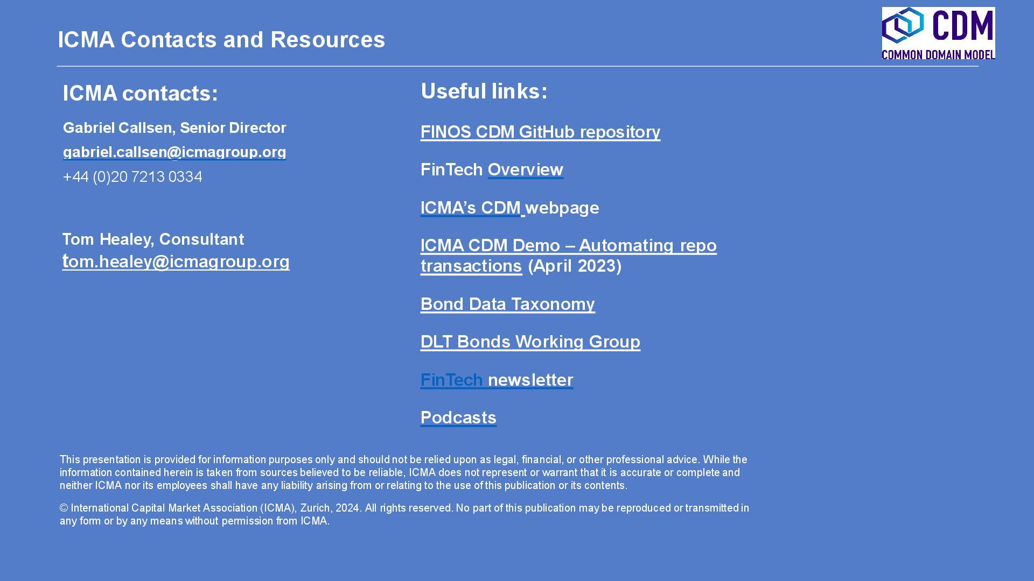This screenshot has height=581, width=1034.
Task: Click the information purposes disclaimer paragraph
Action: 403,472
